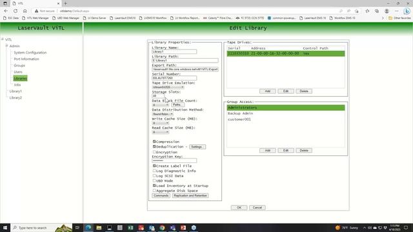Show hidden system tray icons
Image resolution: width=413 pixels, height=232 pixels.
365,227
